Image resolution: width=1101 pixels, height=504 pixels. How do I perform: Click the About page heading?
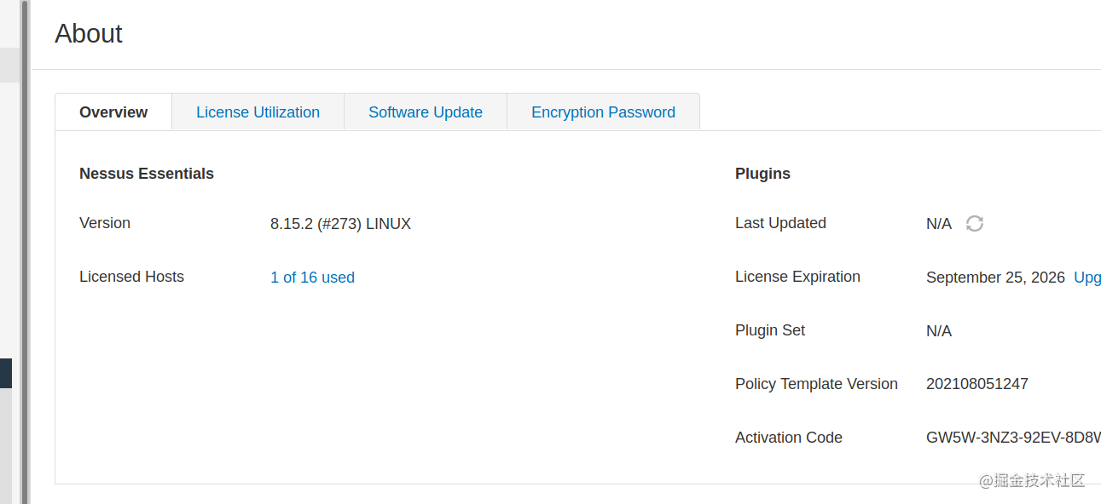(89, 34)
